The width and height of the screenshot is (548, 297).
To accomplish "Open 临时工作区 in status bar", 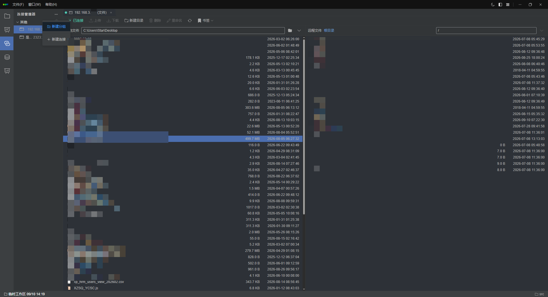I will 24,294.
